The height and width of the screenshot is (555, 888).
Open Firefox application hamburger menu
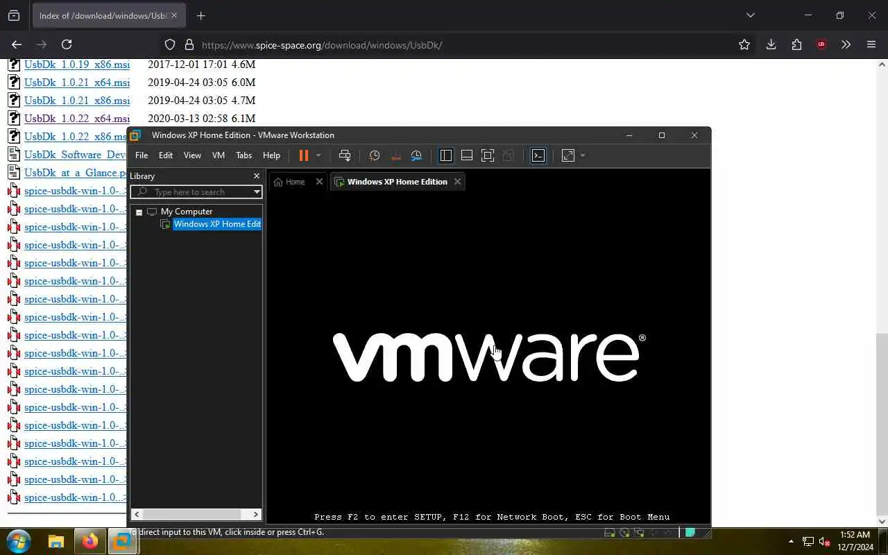[x=871, y=44]
